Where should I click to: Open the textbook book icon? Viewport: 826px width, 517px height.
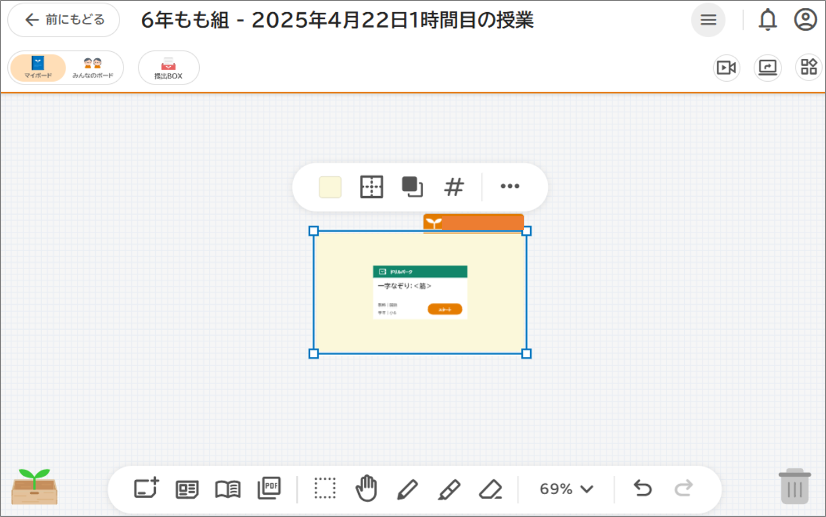click(227, 489)
